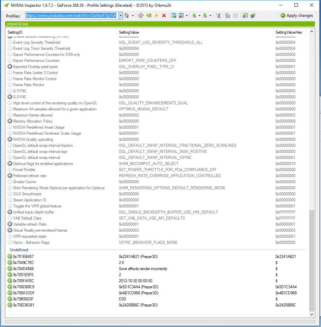Click value 2012-10-30 00:00:00
The image size is (321, 327).
[135, 281]
